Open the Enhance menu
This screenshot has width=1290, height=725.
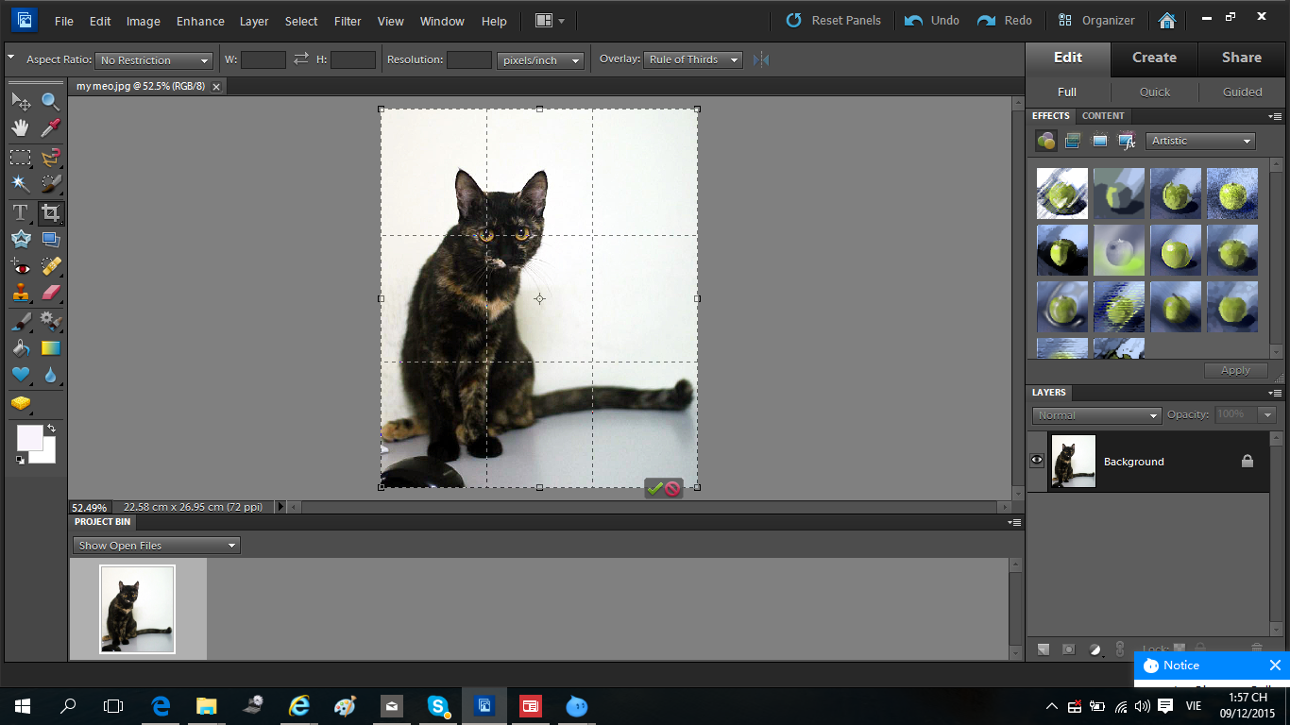(x=200, y=21)
